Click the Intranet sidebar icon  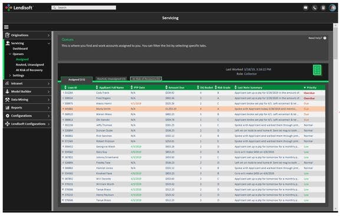[x=8, y=83]
